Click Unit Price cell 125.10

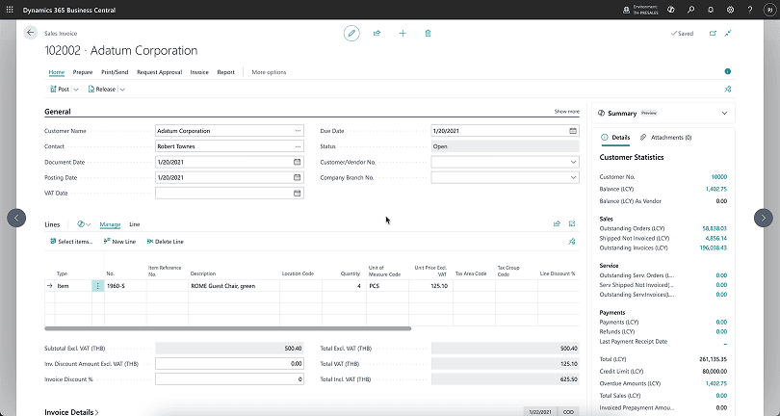pyautogui.click(x=430, y=286)
